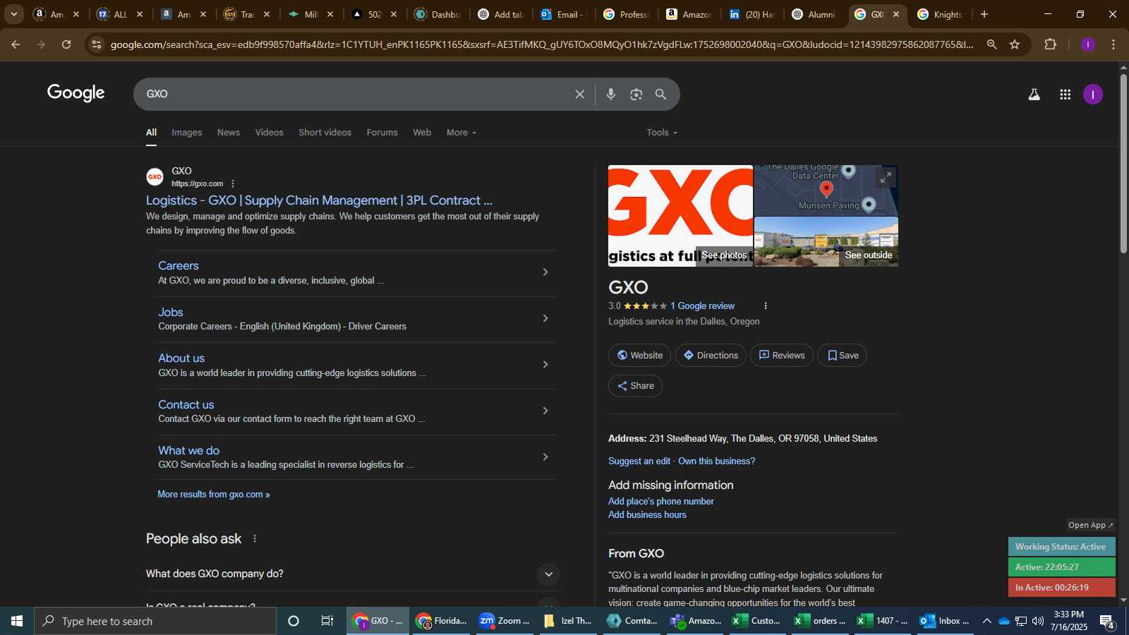Open Outlook Inbox from taskbar

coord(945,621)
